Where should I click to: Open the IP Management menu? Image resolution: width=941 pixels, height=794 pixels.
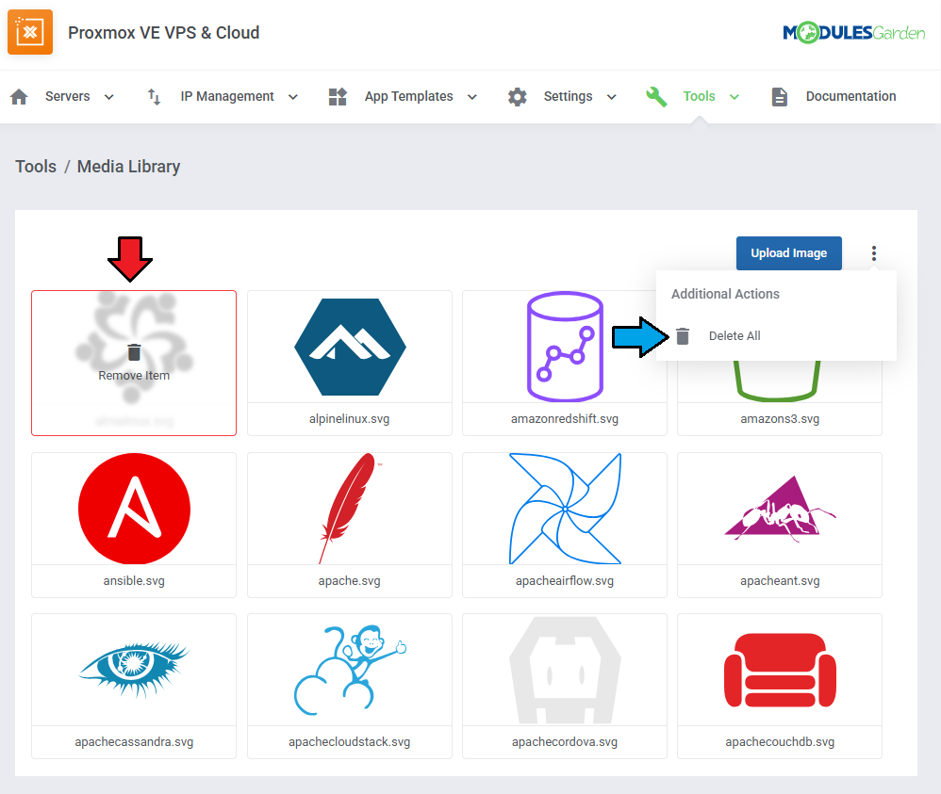point(227,97)
